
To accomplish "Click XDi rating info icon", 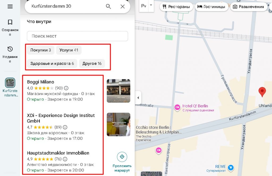I will point(65,127).
